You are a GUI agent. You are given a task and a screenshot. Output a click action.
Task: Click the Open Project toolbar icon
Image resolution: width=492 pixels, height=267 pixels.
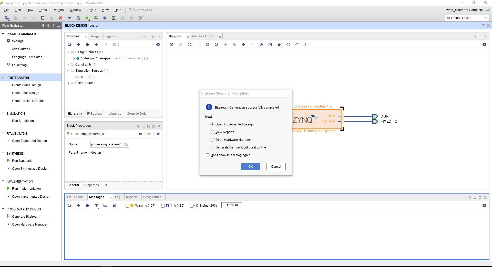pyautogui.click(x=7, y=18)
